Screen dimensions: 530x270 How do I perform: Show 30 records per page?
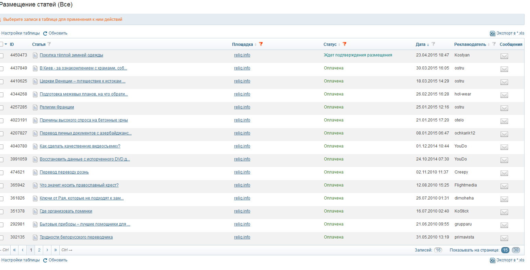(x=516, y=250)
